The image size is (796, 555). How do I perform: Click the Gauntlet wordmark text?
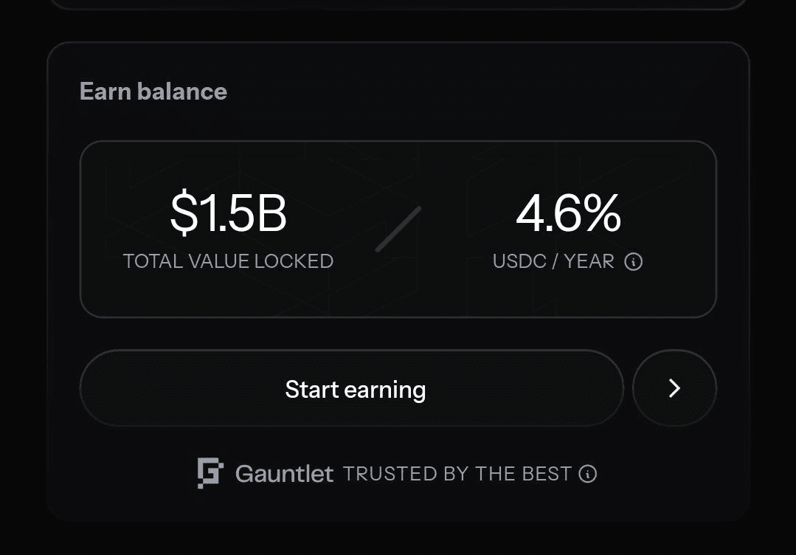[x=284, y=474]
